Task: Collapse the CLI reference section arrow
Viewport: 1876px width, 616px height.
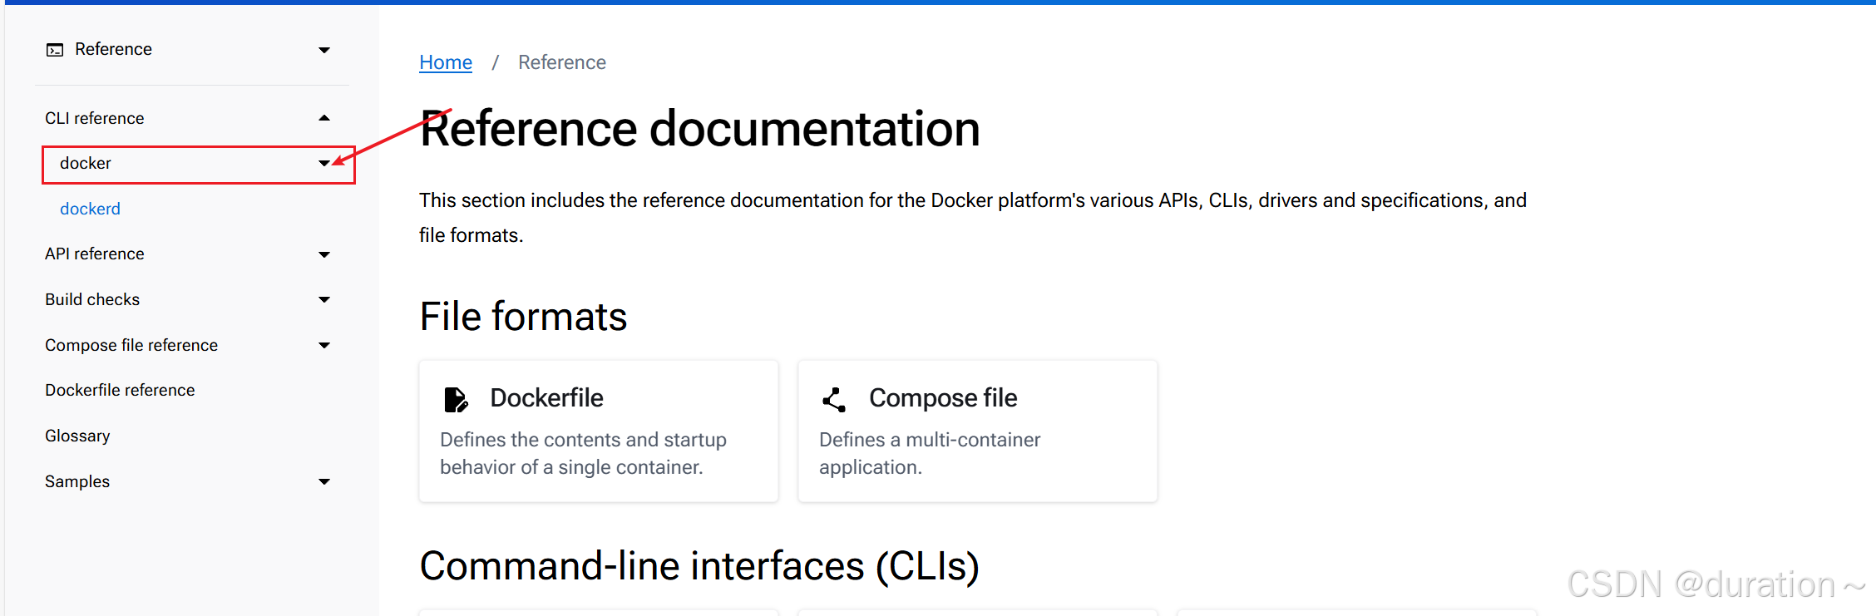Action: click(x=324, y=118)
